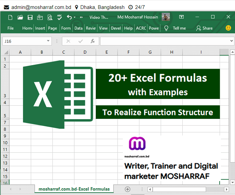The image size is (235, 195).
Task: Click vertical scrollbar down arrow
Action: pos(233,182)
